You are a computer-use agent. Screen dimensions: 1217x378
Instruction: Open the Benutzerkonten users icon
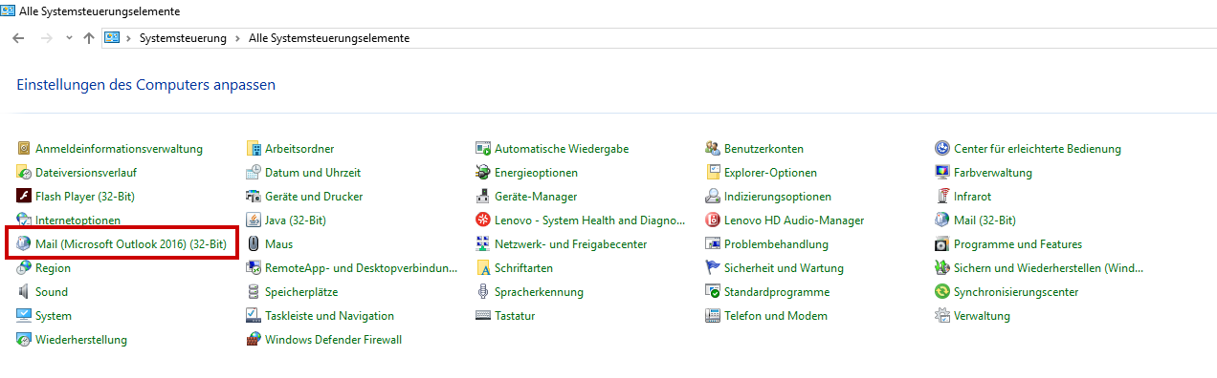713,149
